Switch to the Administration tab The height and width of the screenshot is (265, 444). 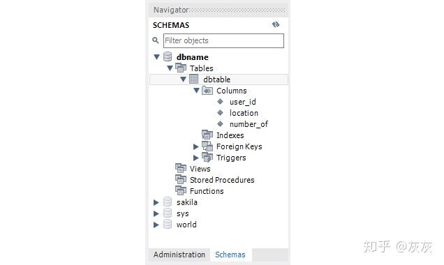click(179, 255)
